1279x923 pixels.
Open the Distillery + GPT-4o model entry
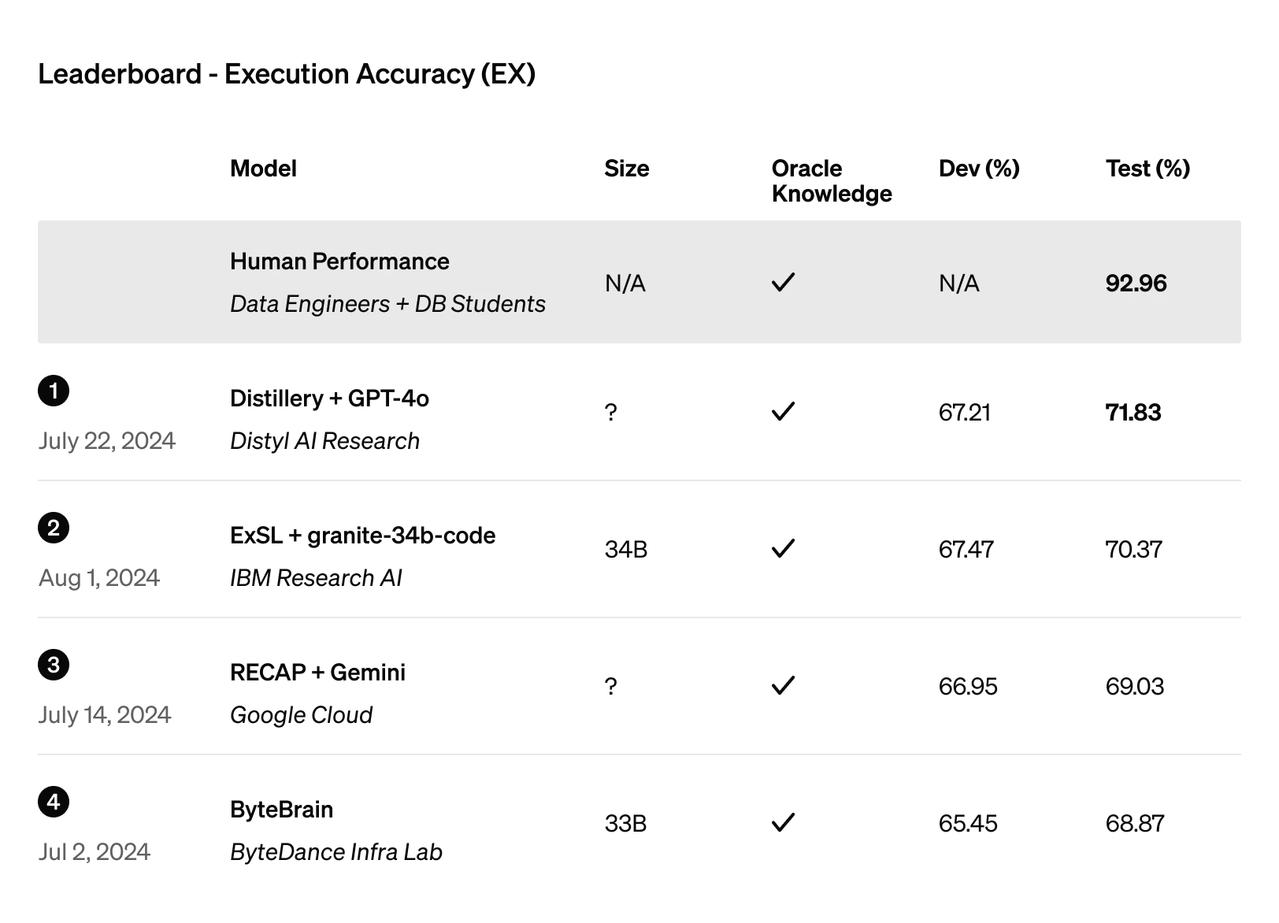click(329, 398)
